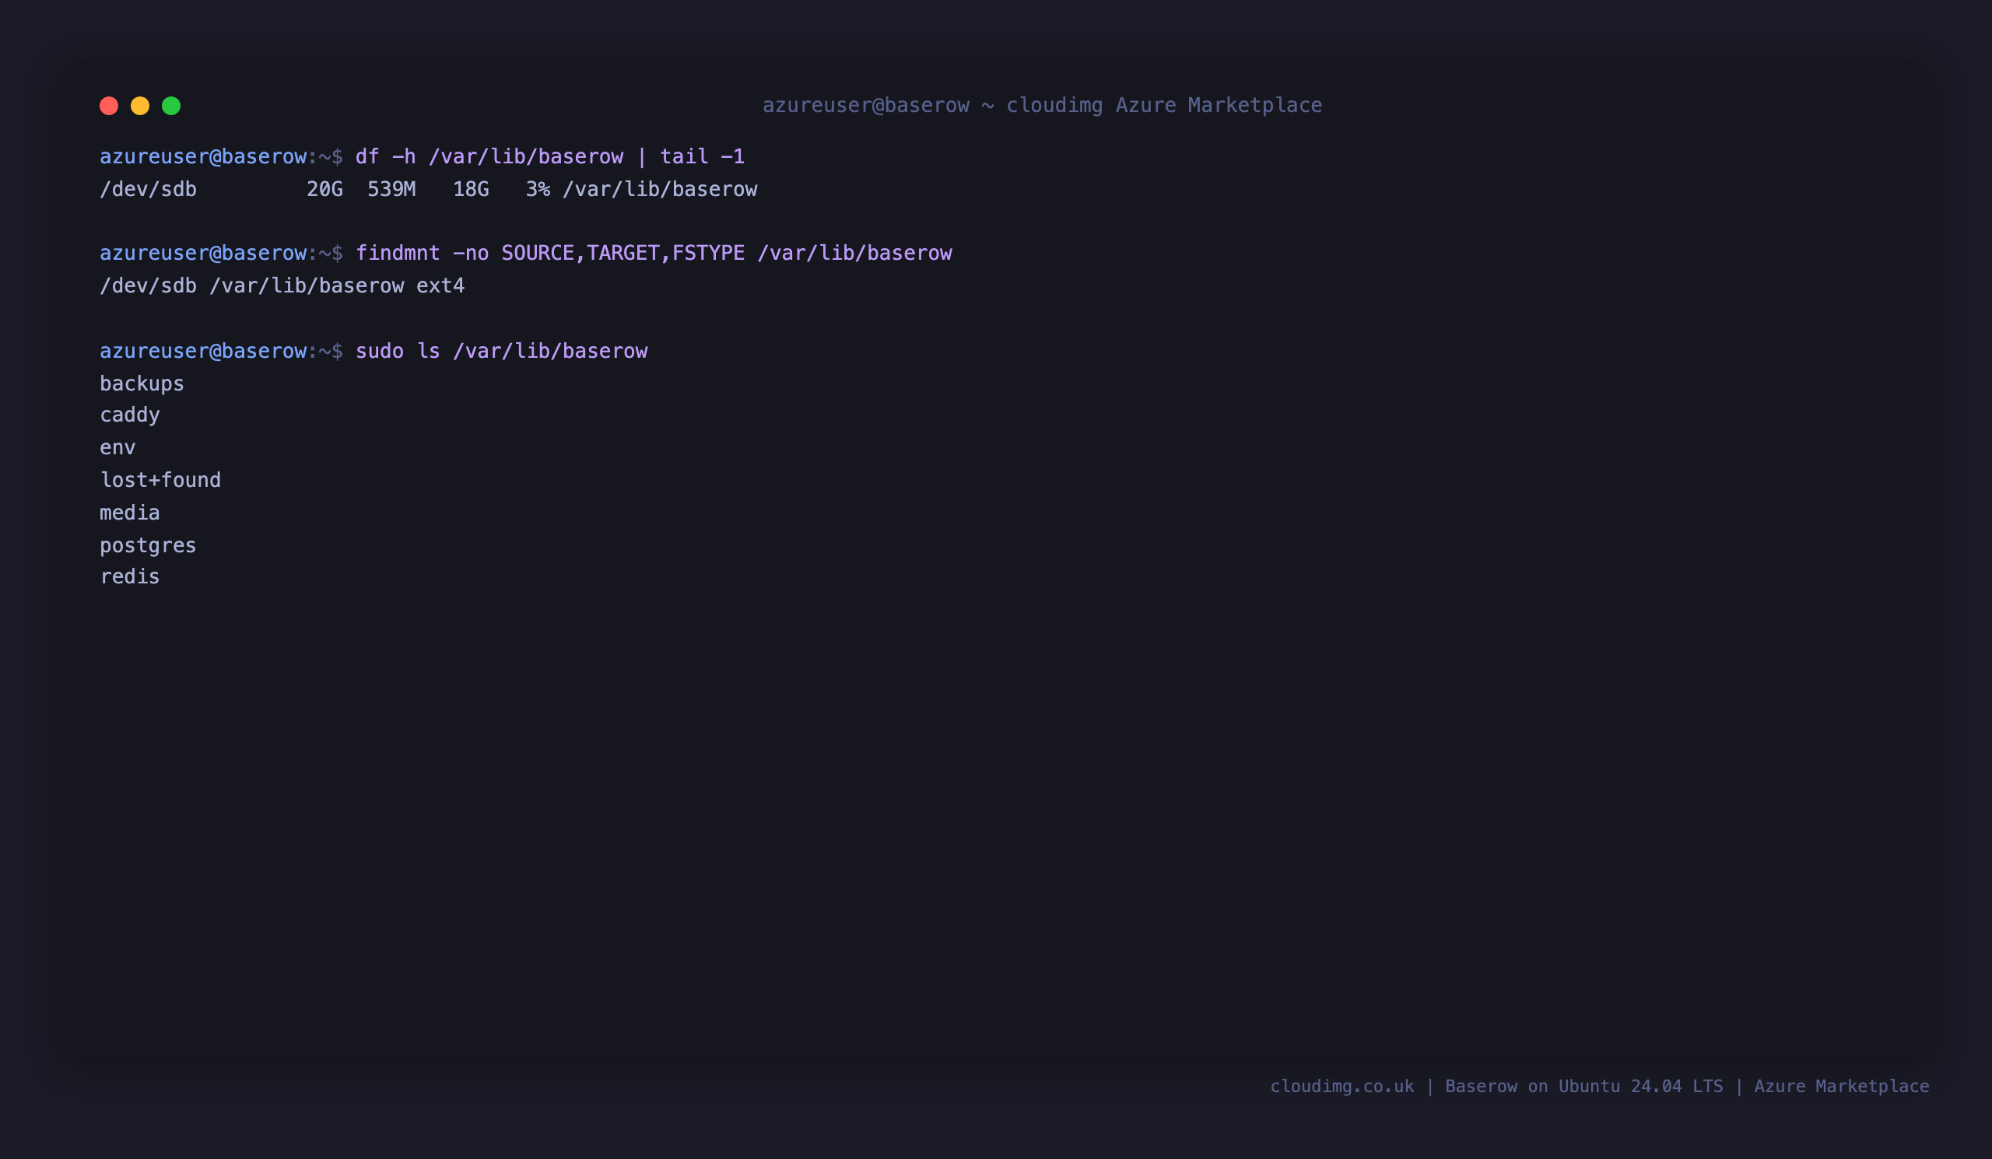Click the '539M' used value
Screen dimensions: 1992x1159
(391, 190)
